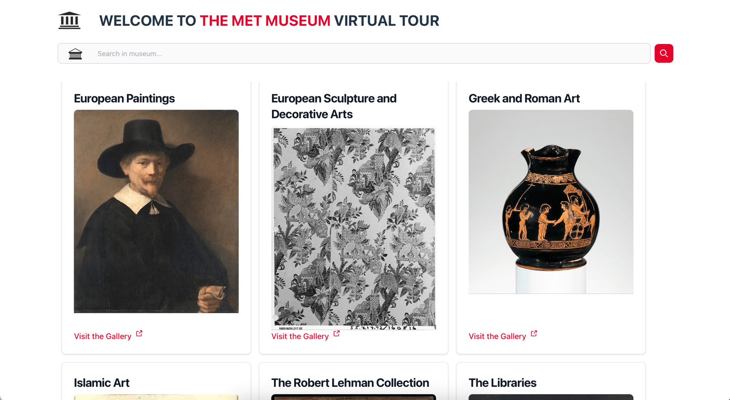The image size is (730, 400).
Task: Click the museum icon inside the search bar
Action: coord(75,53)
